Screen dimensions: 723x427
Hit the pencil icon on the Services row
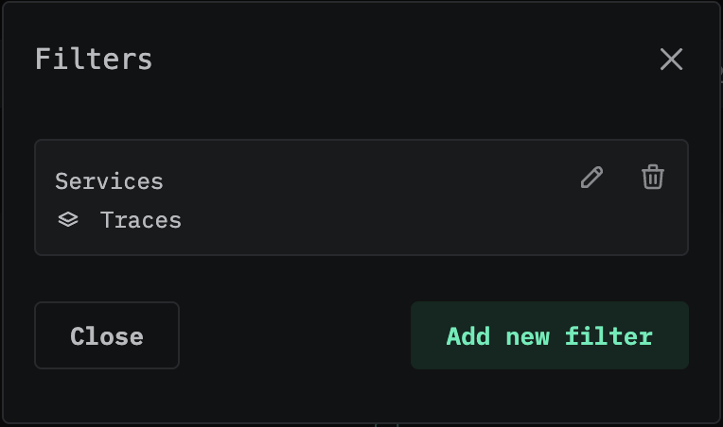[x=591, y=178]
